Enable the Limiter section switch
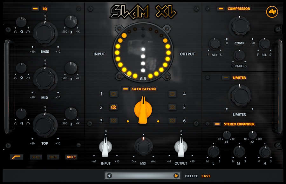 [x=226, y=78]
